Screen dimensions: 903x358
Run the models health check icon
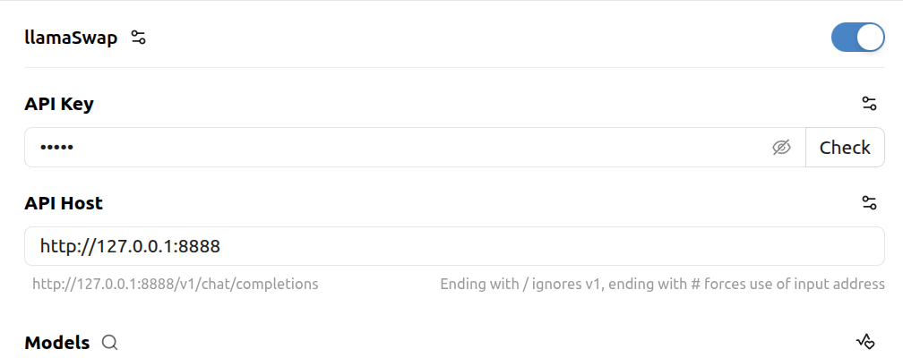coord(865,342)
